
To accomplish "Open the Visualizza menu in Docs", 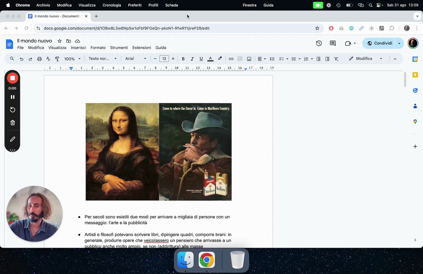I will click(57, 48).
